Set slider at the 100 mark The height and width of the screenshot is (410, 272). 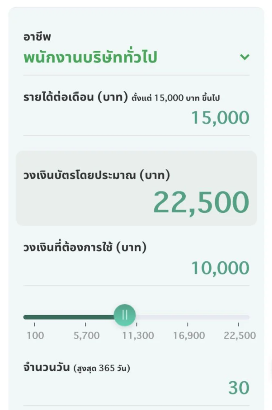(24, 317)
